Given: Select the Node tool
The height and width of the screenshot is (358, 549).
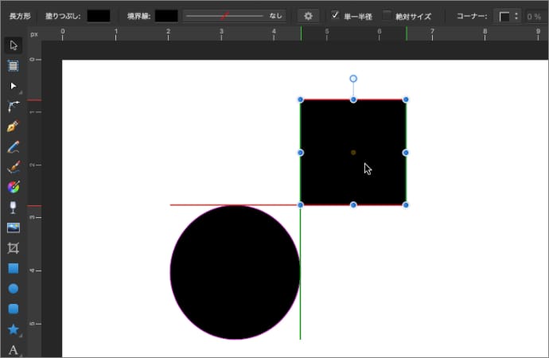Looking at the screenshot, I should (14, 85).
